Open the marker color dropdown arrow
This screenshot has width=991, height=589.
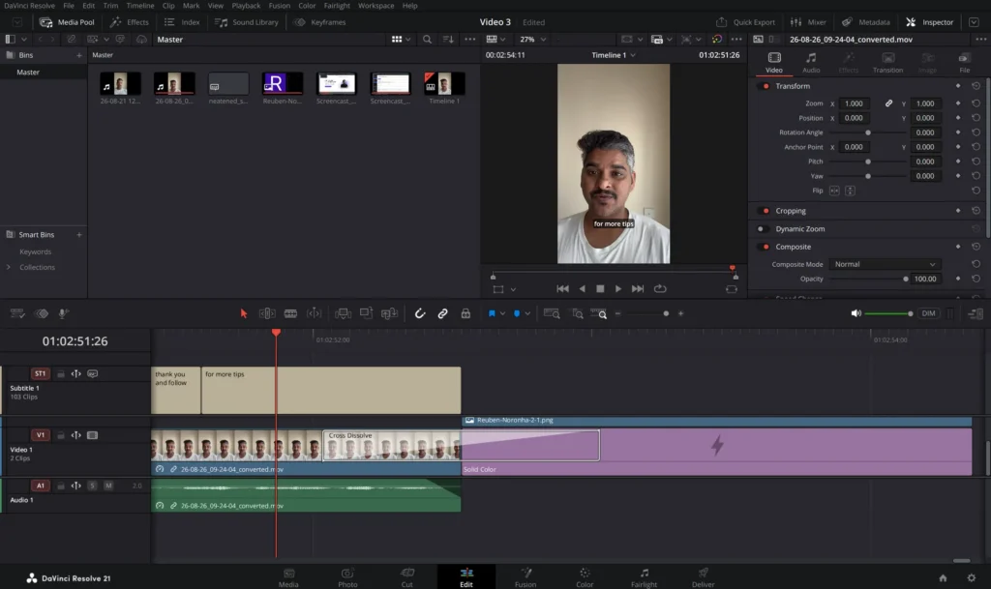point(527,313)
